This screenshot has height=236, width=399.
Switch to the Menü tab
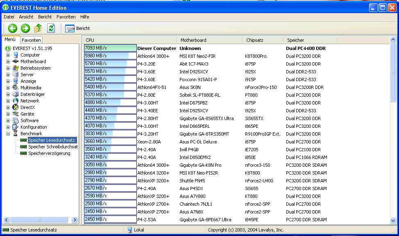(x=10, y=40)
